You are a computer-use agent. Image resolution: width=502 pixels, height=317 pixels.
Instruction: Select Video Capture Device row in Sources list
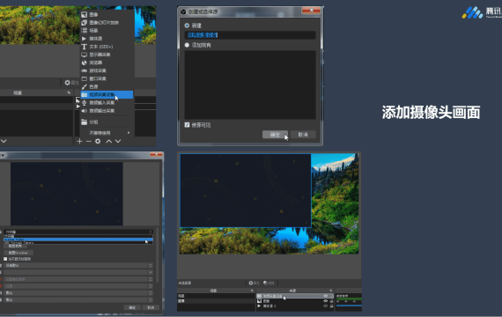coord(295,296)
